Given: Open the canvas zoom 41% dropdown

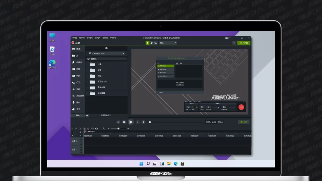Looking at the screenshot, I should pyautogui.click(x=168, y=43).
